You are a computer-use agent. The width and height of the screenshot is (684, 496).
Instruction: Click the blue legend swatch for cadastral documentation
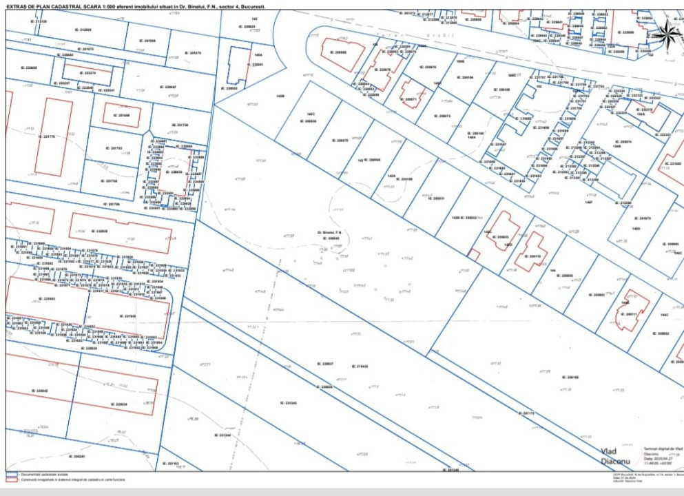(x=12, y=474)
